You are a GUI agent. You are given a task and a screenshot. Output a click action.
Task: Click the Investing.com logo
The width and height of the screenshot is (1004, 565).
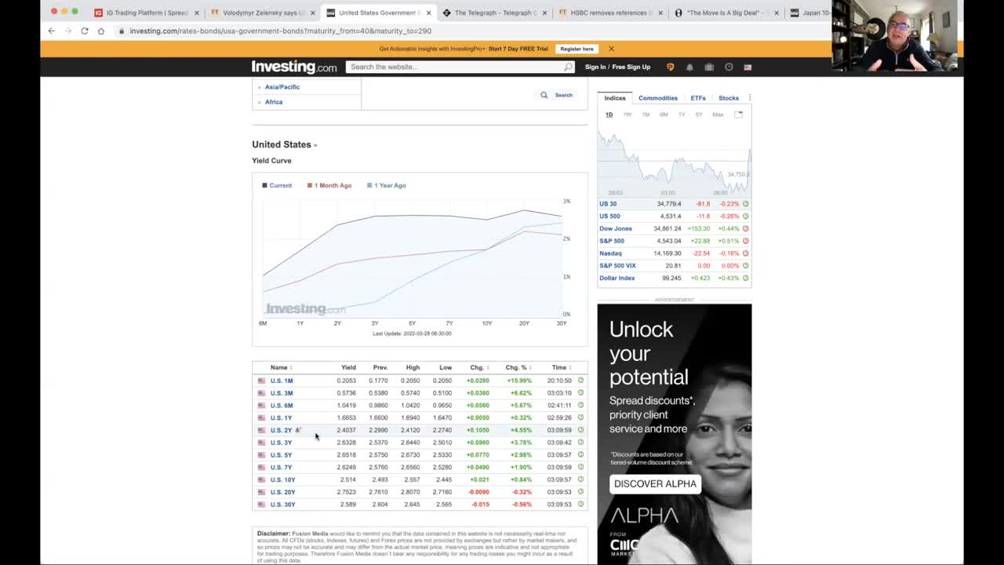point(294,67)
